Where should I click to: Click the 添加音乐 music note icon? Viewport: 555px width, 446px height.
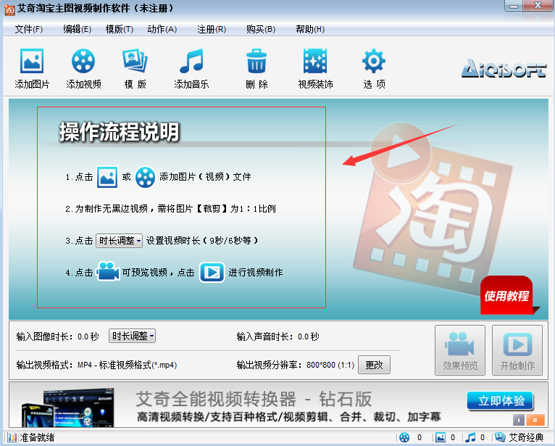pyautogui.click(x=191, y=61)
